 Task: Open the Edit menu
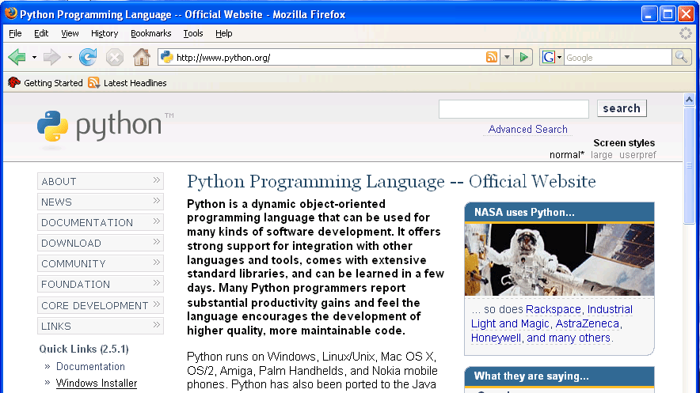click(41, 33)
